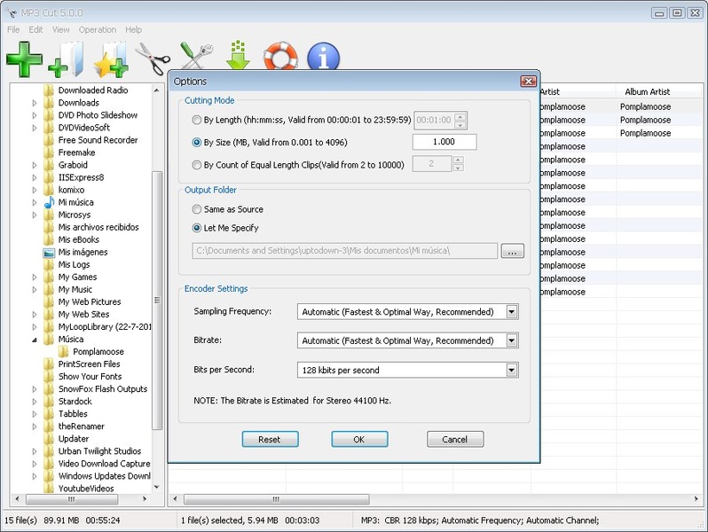Click the folder tree horizontal scrollbar thumb
Screen dimensions: 708x532
[72, 499]
